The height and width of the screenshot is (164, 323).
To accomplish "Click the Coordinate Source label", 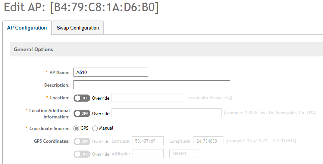I will pyautogui.click(x=49, y=129).
